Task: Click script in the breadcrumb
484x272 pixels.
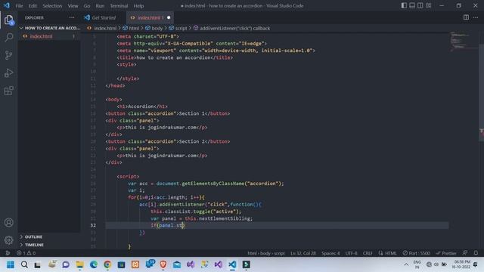Action: tap(181, 29)
